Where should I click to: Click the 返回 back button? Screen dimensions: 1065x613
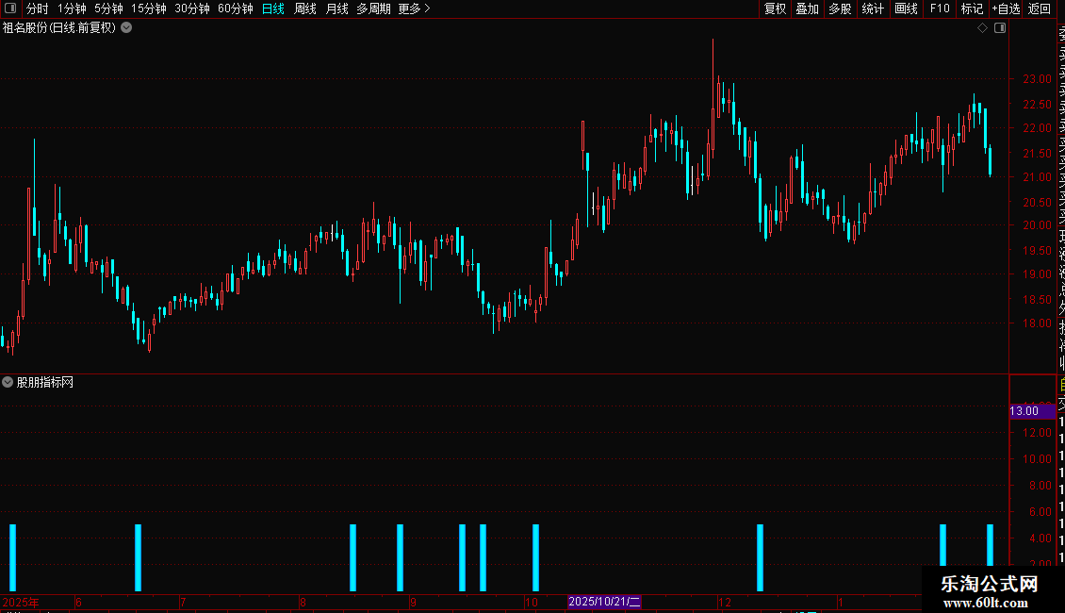pyautogui.click(x=1040, y=8)
